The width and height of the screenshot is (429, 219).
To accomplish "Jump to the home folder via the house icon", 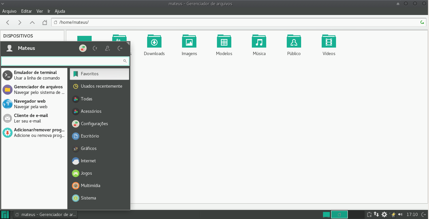I will (x=44, y=22).
